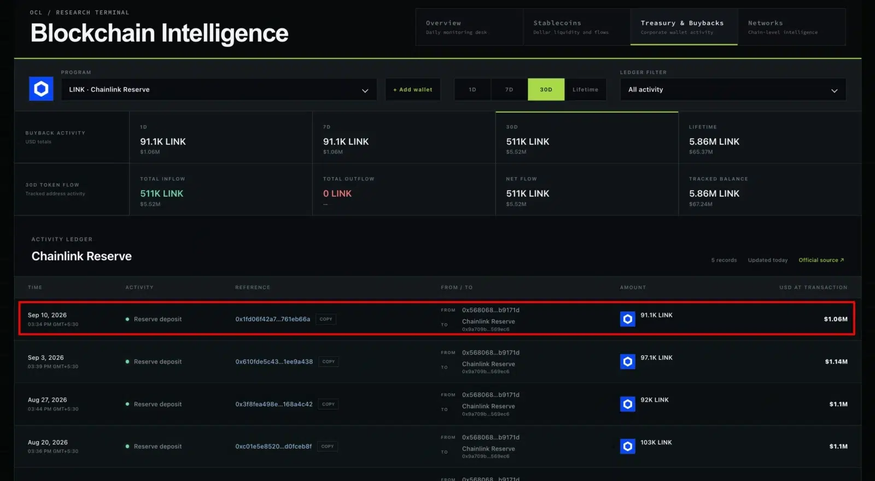
Task: Click the Reference column header
Action: (x=253, y=288)
